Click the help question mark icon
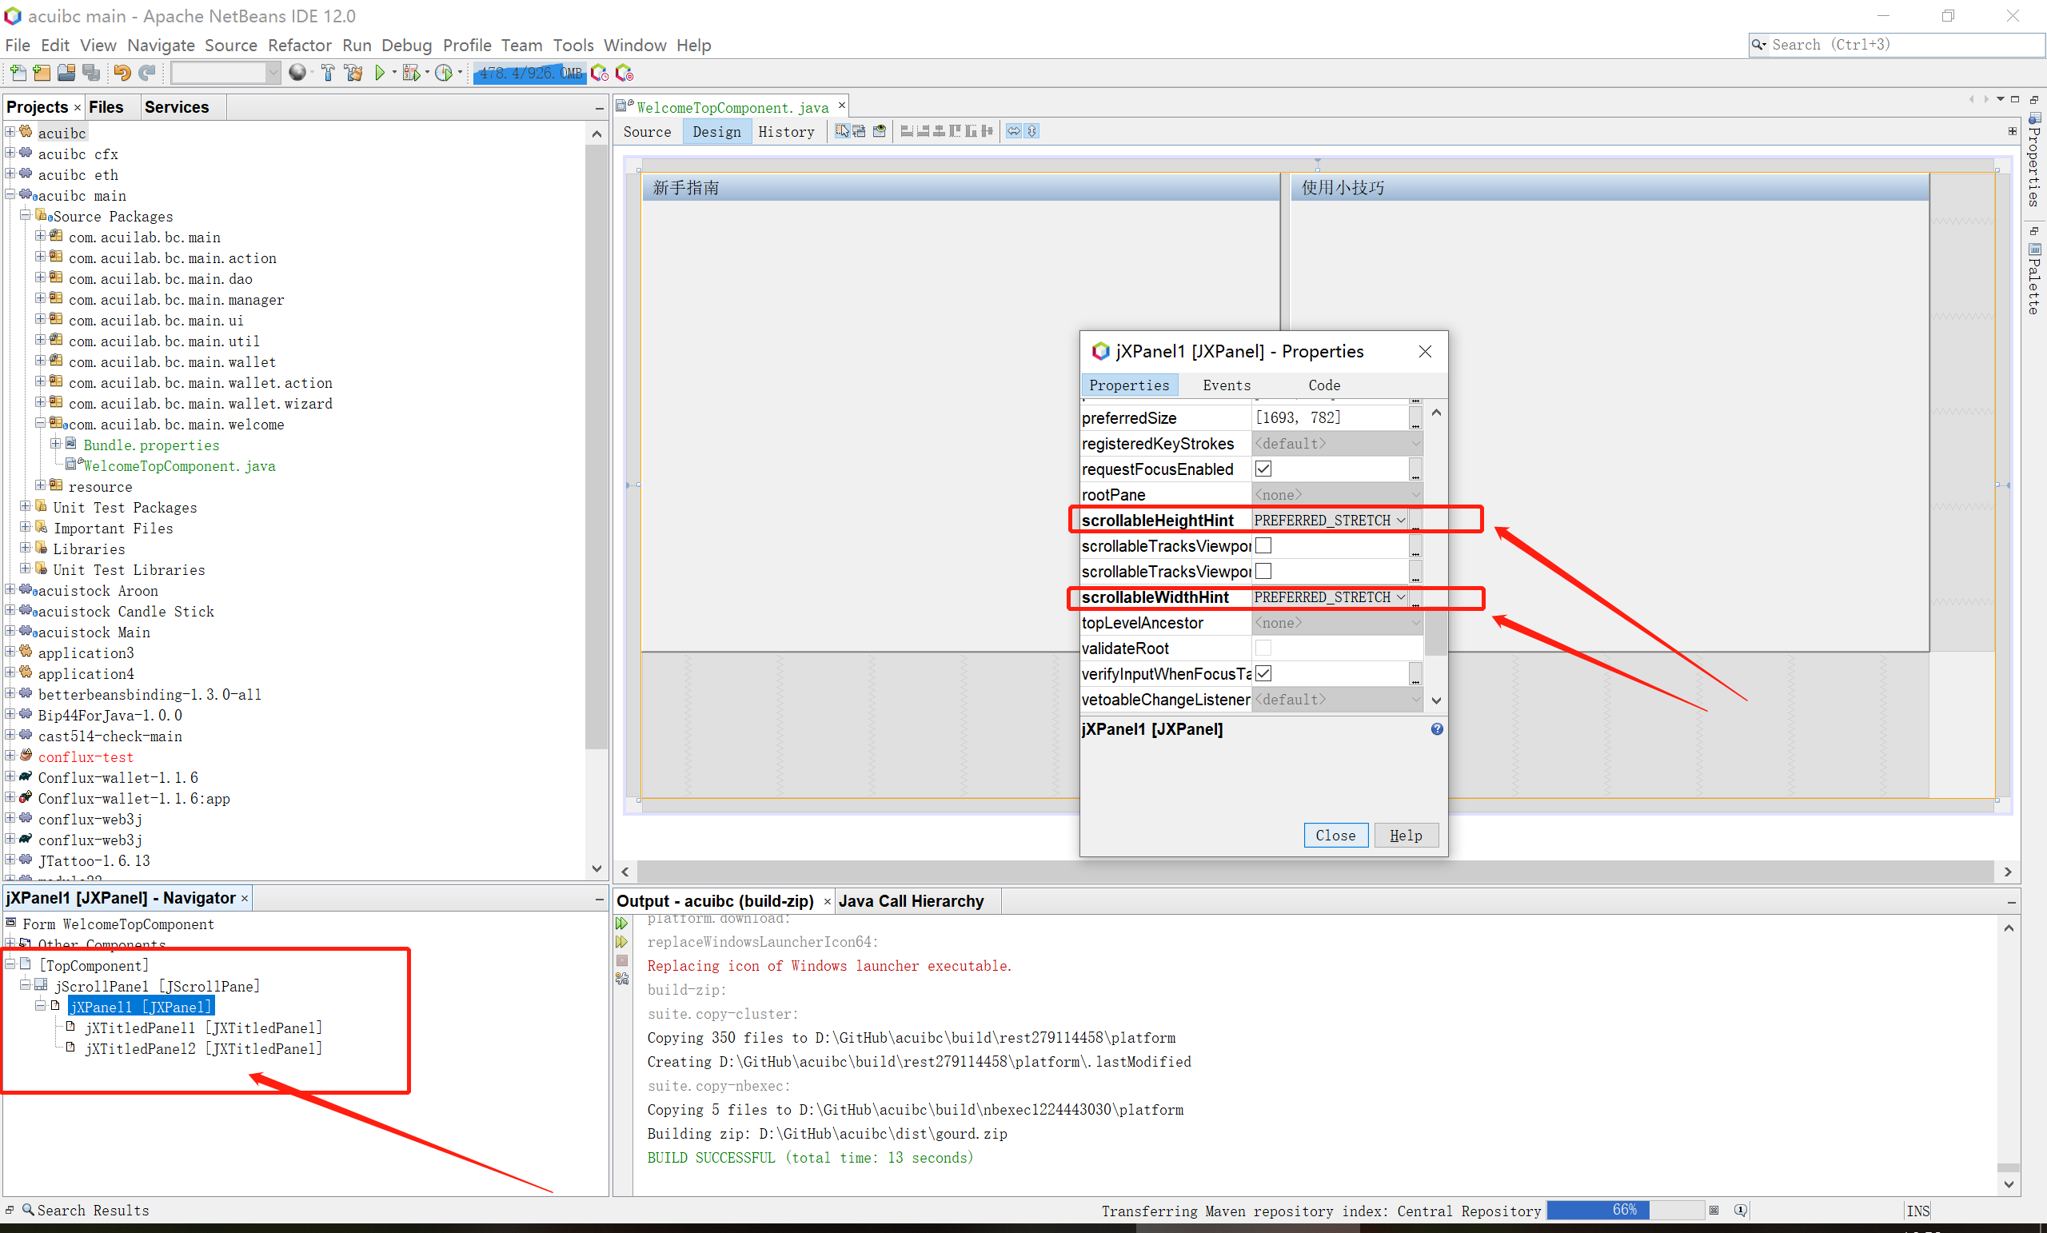 [x=1436, y=728]
